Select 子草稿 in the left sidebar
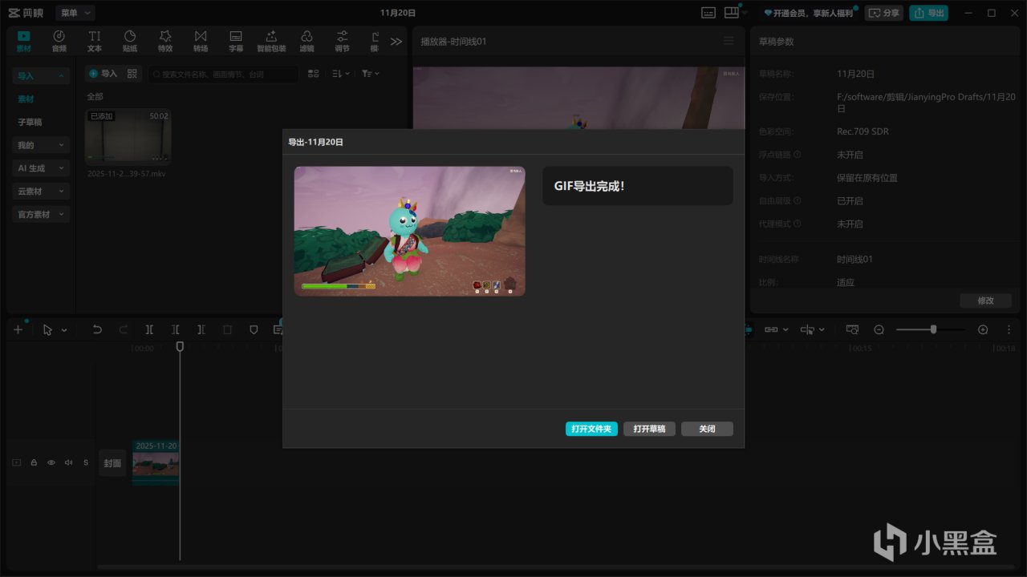Viewport: 1027px width, 577px height. 30,122
